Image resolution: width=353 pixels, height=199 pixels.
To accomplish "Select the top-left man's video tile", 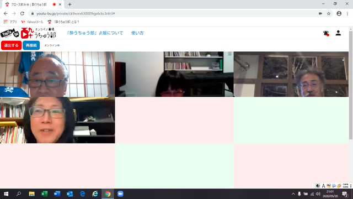I will coord(57,74).
